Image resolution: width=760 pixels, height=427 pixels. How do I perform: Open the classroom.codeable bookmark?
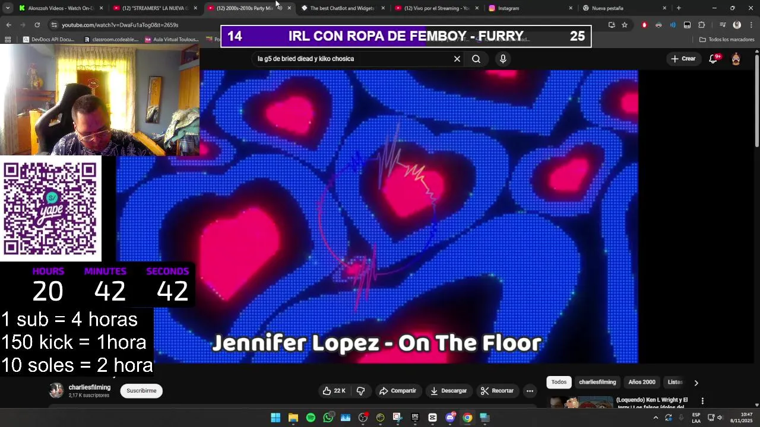[x=111, y=40]
